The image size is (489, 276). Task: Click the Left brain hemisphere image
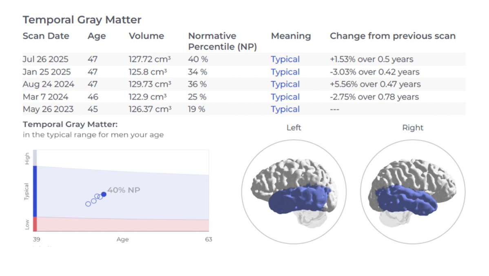tap(294, 192)
